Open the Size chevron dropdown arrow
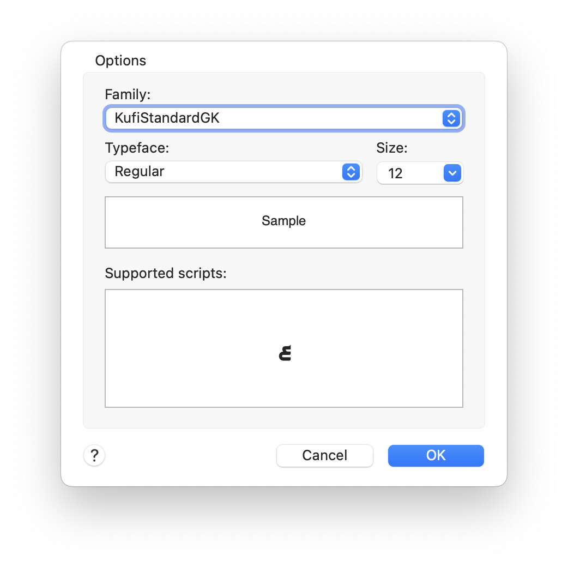Screen dimensions: 568x567 tap(452, 173)
